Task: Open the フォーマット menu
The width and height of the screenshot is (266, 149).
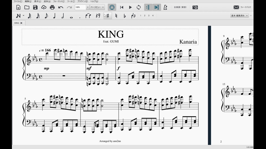Action: [59, 1]
